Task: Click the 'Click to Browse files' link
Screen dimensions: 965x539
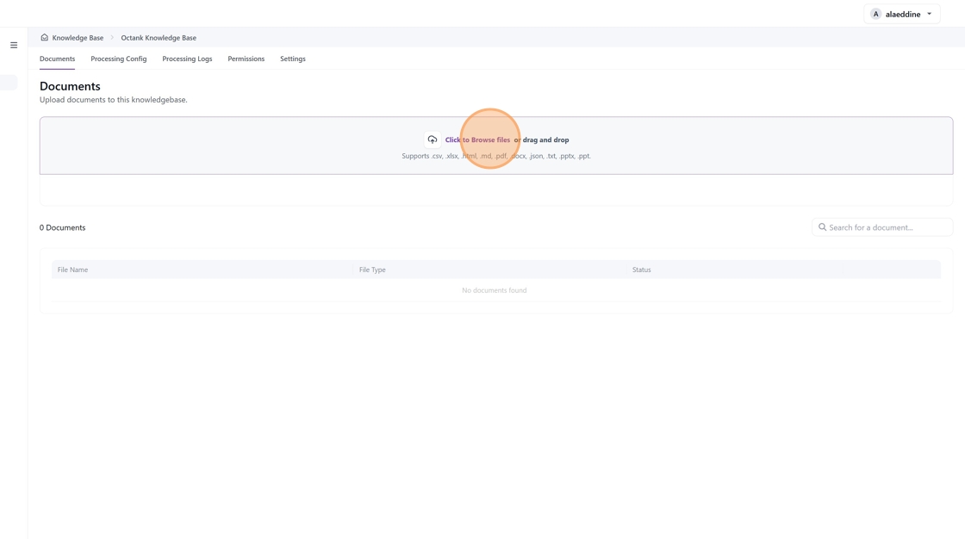Action: (x=477, y=139)
